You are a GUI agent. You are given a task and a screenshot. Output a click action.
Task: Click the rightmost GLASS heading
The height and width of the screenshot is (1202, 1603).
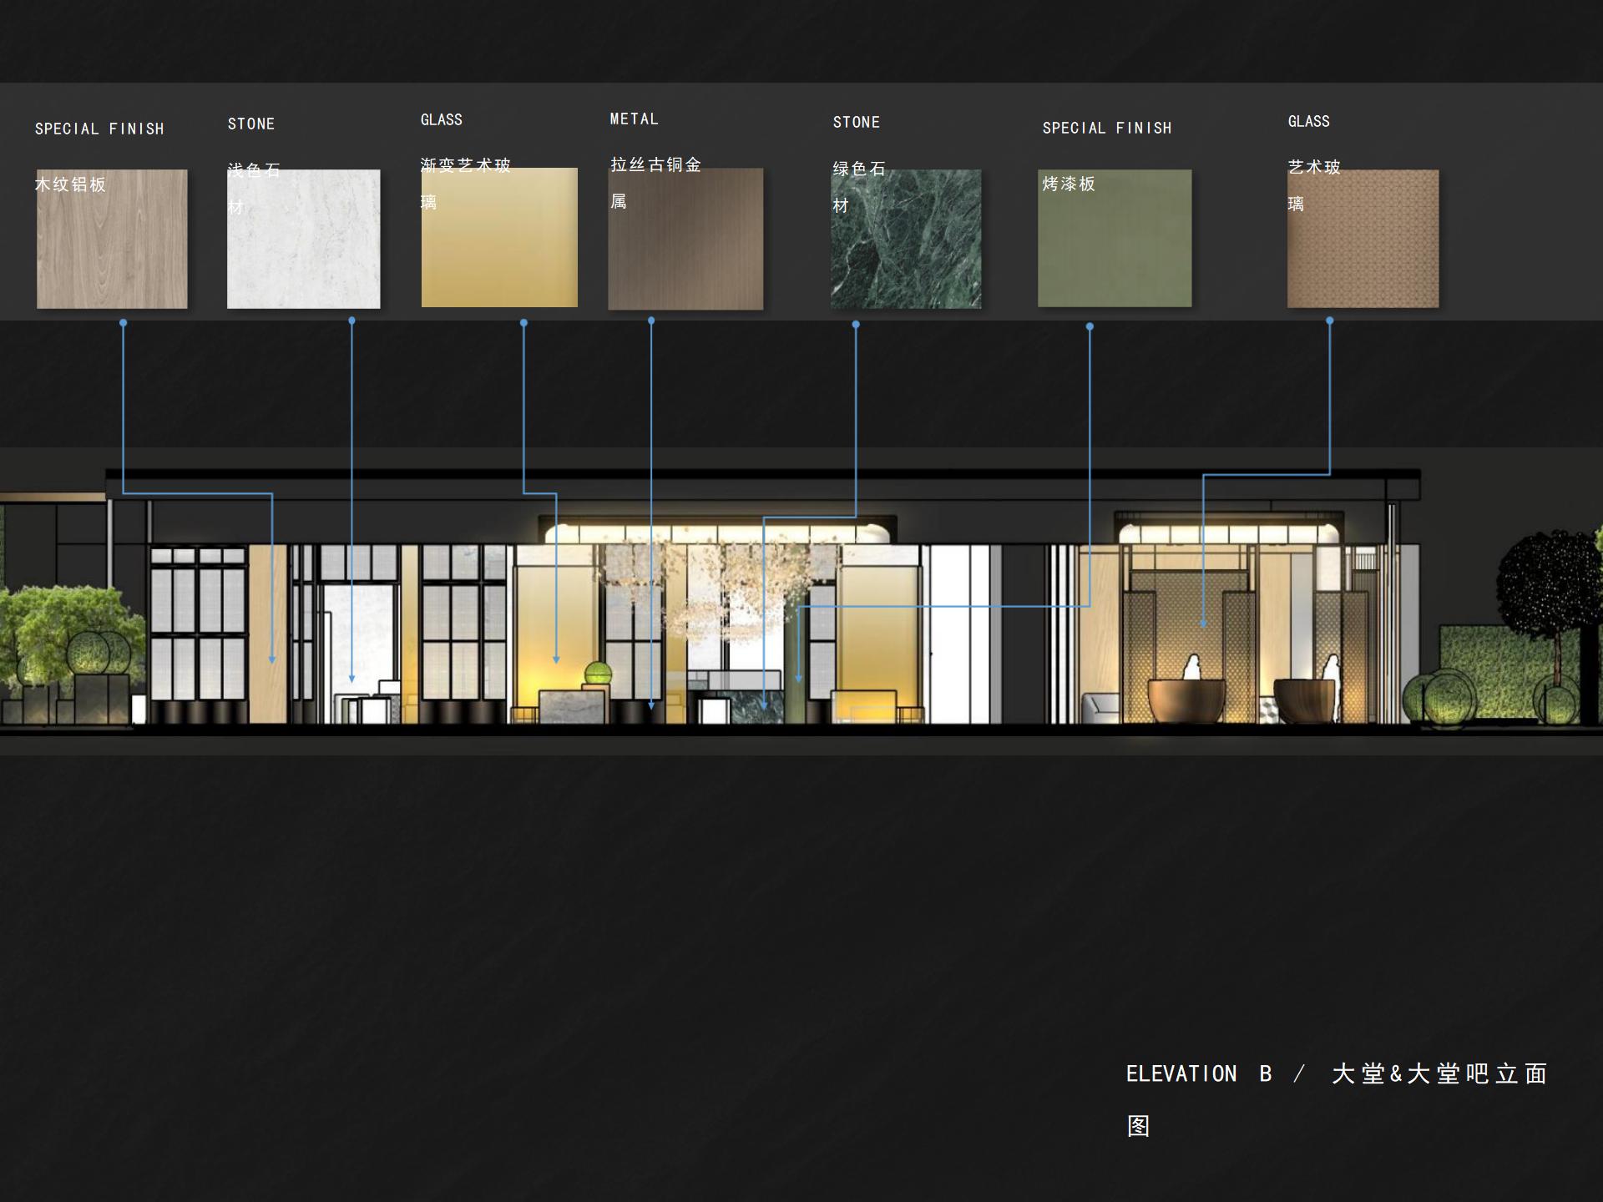pos(1308,122)
